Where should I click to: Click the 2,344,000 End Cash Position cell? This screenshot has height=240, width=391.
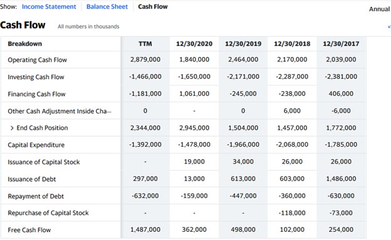pyautogui.click(x=145, y=128)
